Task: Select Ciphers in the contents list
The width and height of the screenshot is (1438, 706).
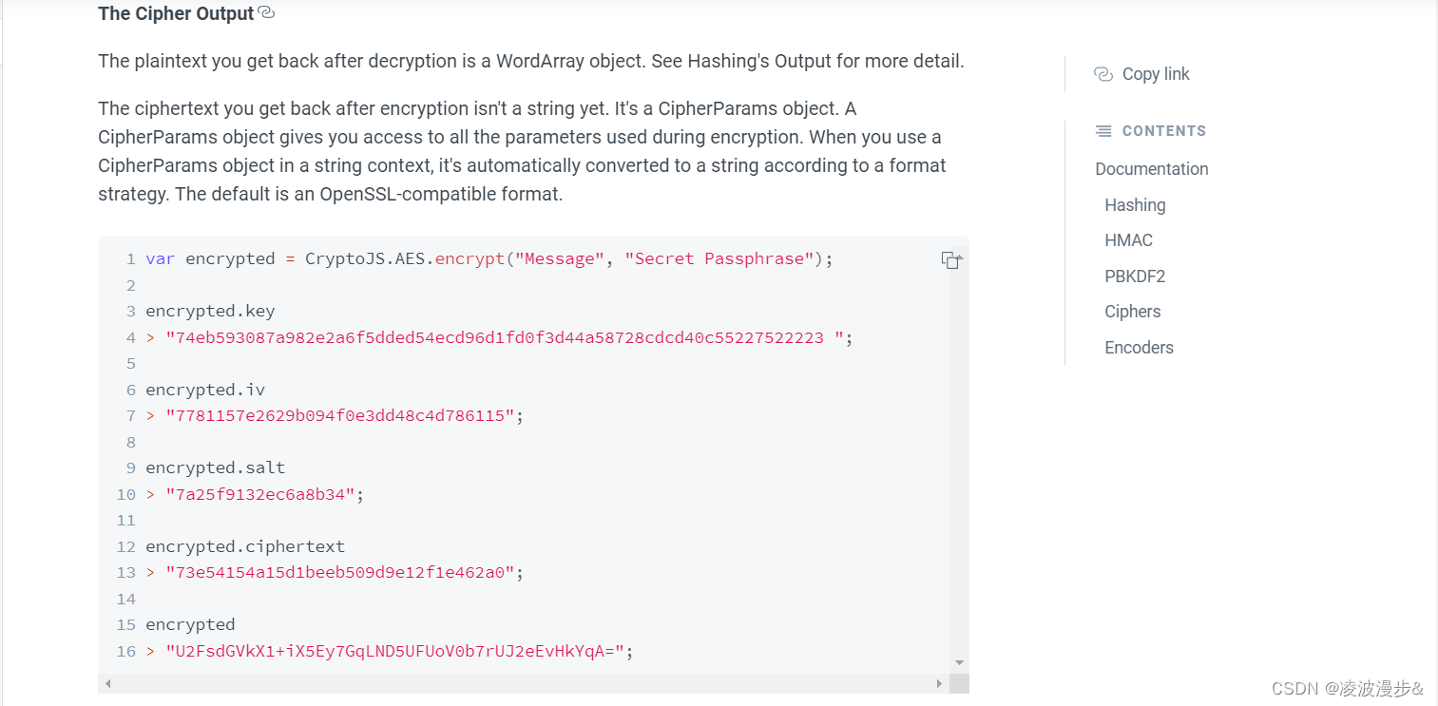Action: tap(1132, 312)
